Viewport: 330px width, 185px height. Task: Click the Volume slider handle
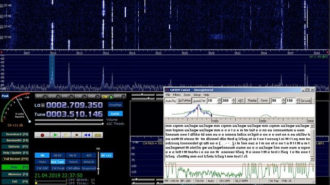pyautogui.click(x=76, y=120)
